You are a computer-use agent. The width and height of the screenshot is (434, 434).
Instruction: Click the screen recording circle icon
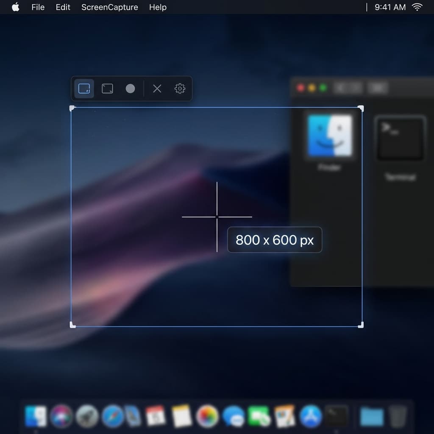click(130, 89)
